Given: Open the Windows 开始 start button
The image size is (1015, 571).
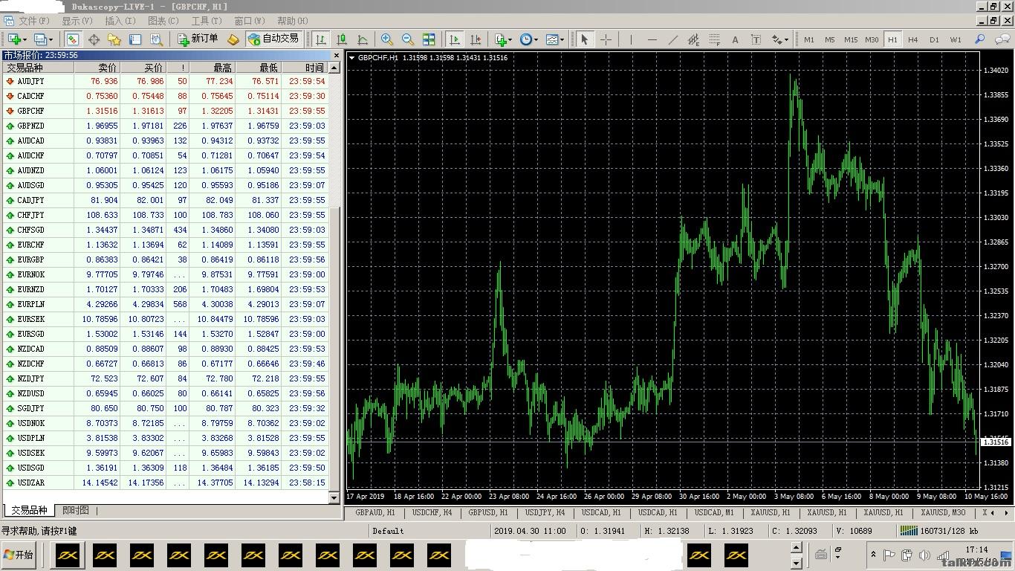Looking at the screenshot, I should (19, 555).
